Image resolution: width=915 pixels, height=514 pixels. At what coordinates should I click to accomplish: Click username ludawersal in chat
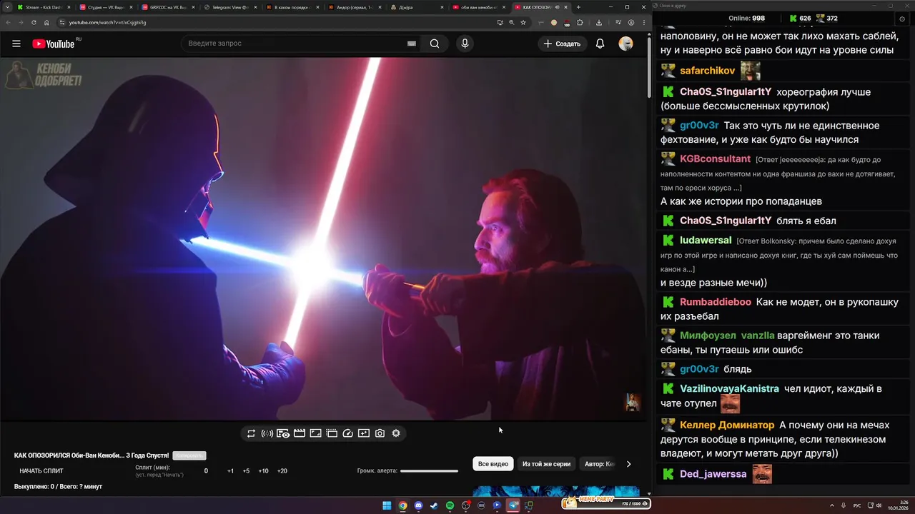[x=706, y=241]
